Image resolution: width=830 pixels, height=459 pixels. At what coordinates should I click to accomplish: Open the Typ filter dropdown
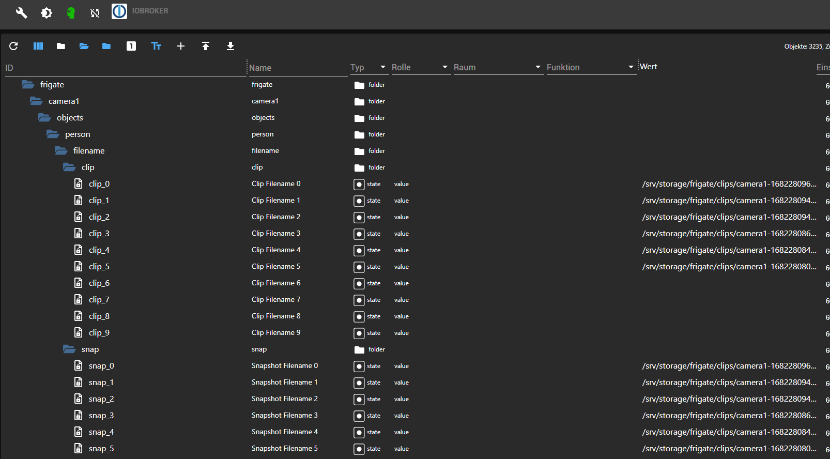coord(368,67)
